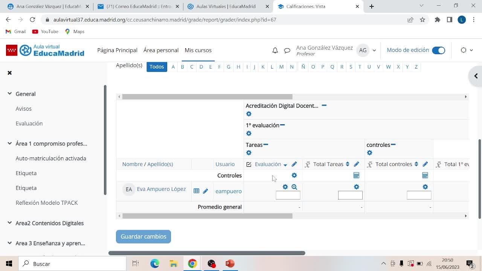
Task: Open the messaging chat bubble
Action: (x=287, y=50)
